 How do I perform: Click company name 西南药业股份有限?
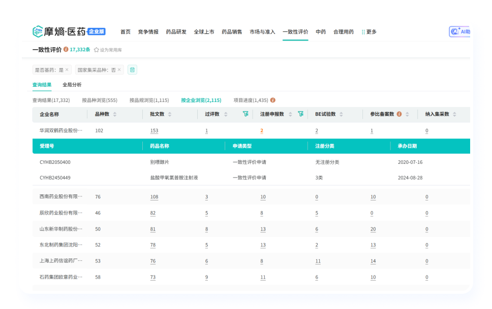coord(61,196)
